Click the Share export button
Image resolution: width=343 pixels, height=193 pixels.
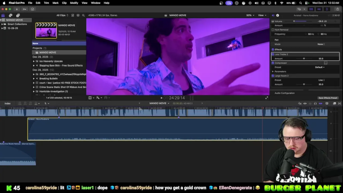click(337, 9)
